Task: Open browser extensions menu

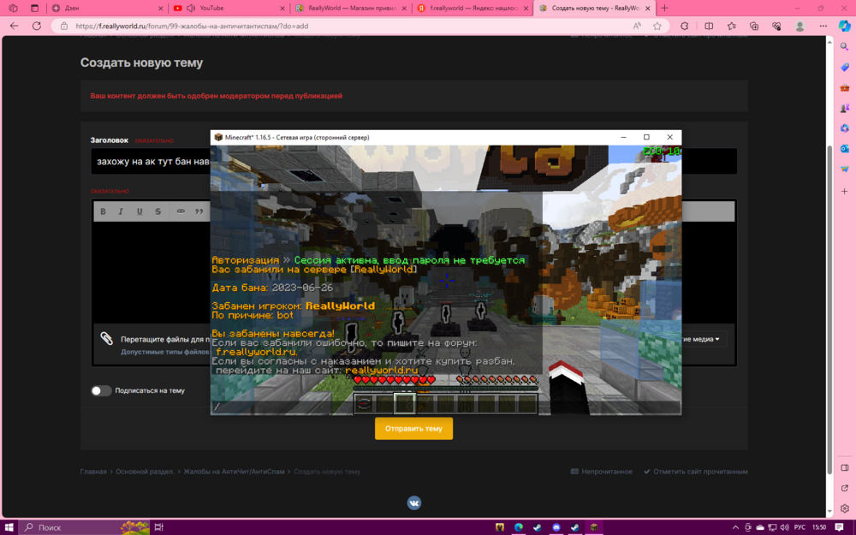Action: [x=684, y=26]
